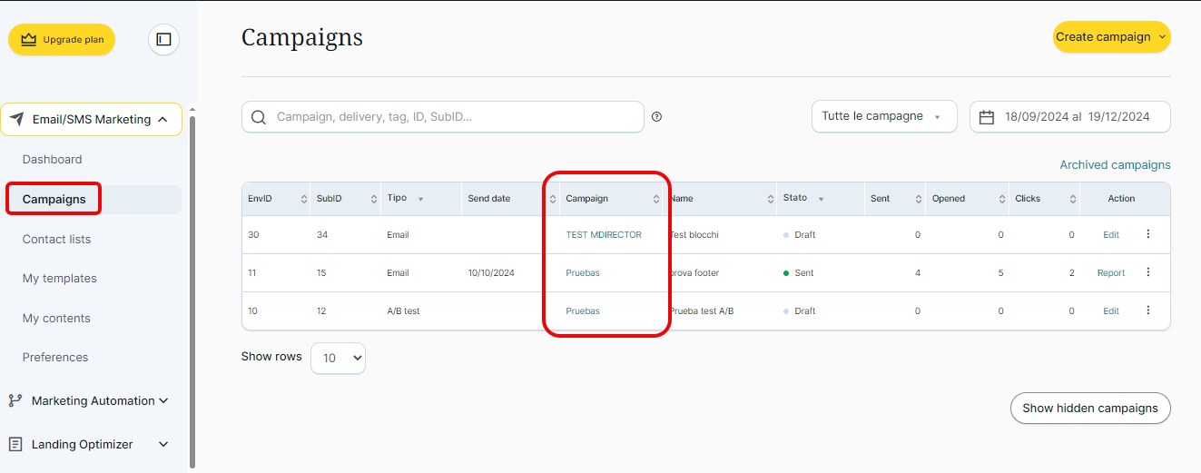Sort table by EnvID column arrows
The height and width of the screenshot is (473, 1201).
[x=303, y=199]
